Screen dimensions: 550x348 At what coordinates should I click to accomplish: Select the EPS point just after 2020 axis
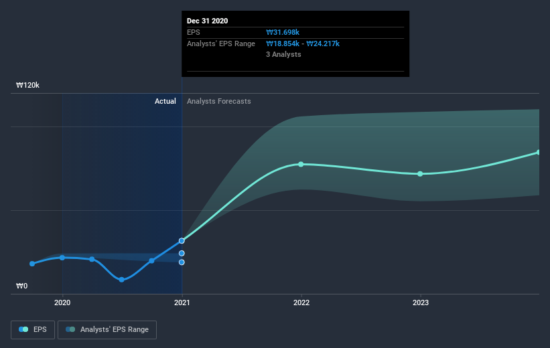(92, 260)
